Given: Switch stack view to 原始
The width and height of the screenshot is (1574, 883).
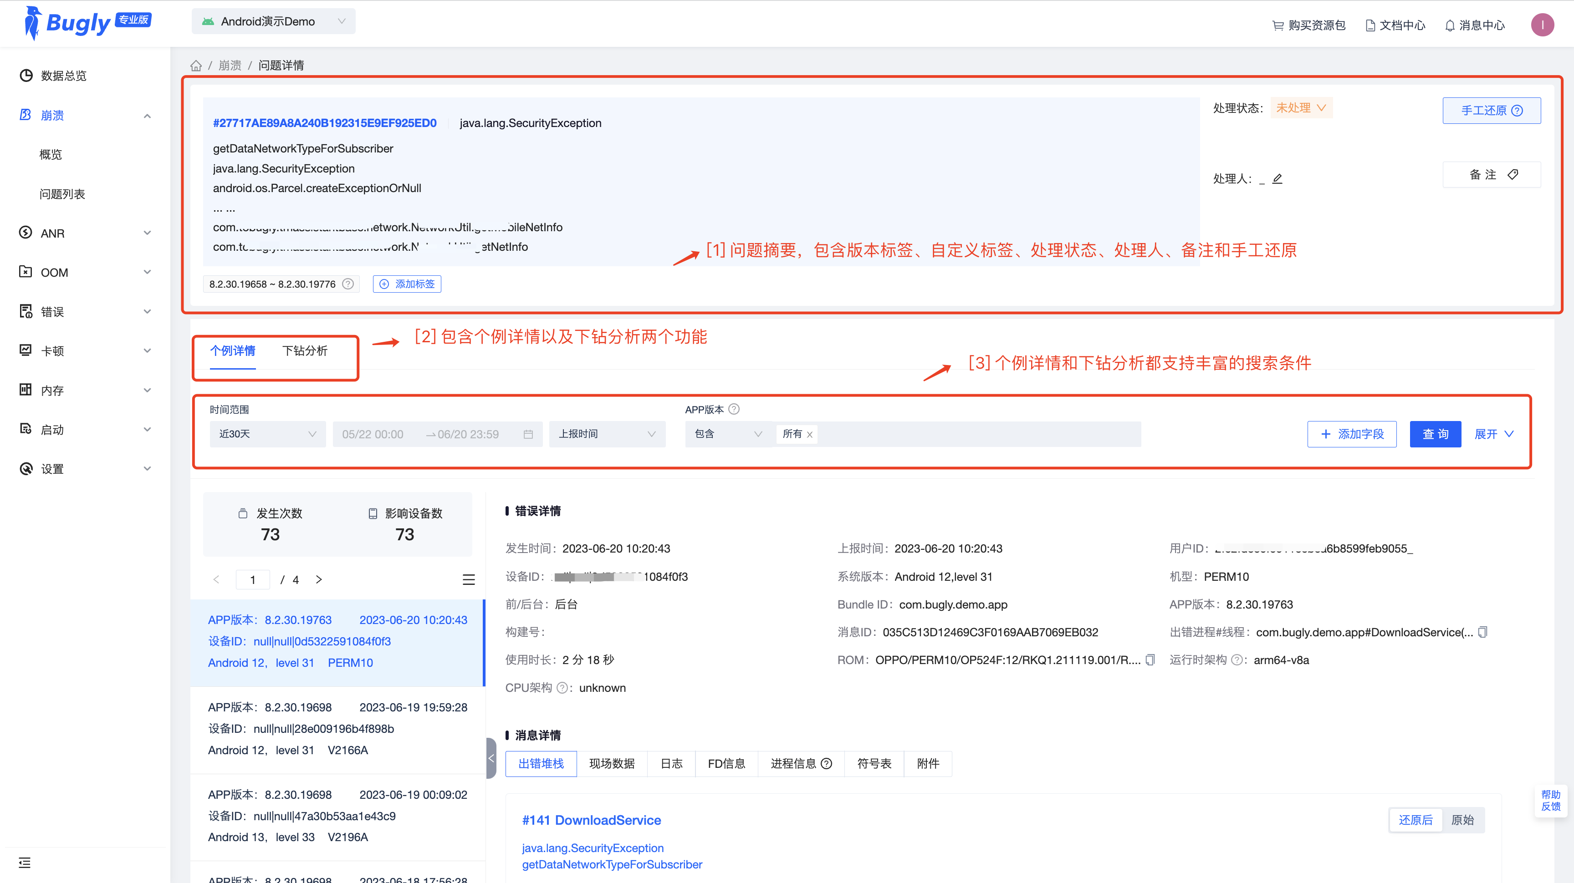Looking at the screenshot, I should [x=1462, y=820].
